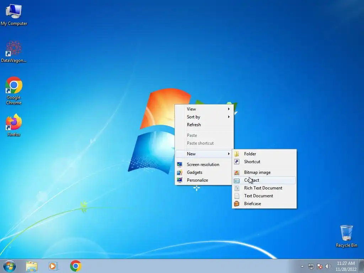Open the clock showing 11:27 AM

coord(346,266)
